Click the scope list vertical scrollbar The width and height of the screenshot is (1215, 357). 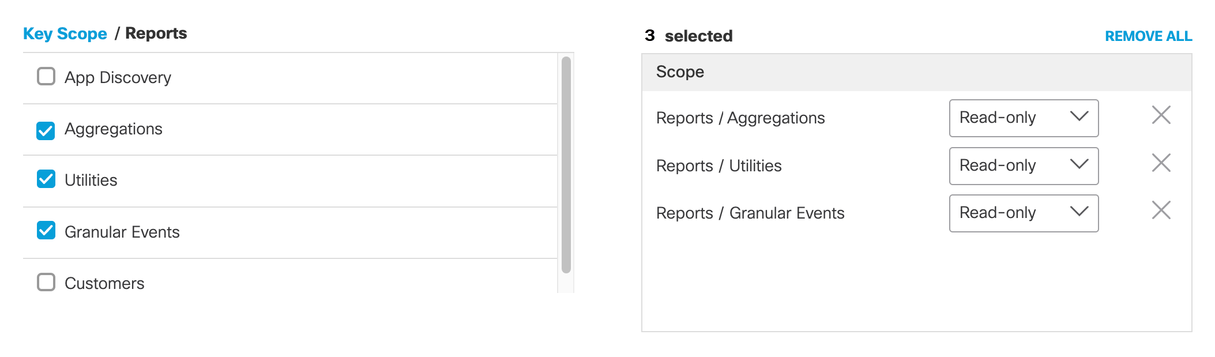pyautogui.click(x=566, y=164)
